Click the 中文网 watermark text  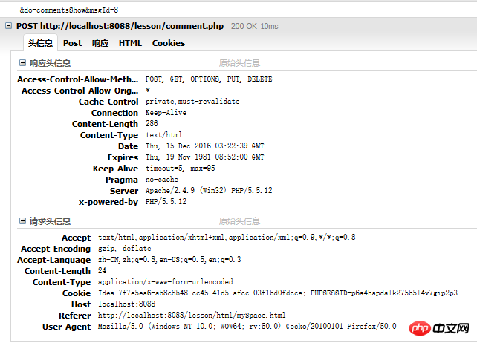pos(450,327)
